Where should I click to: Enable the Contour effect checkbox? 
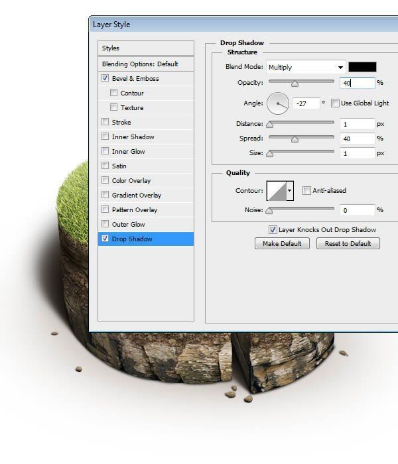coord(113,93)
